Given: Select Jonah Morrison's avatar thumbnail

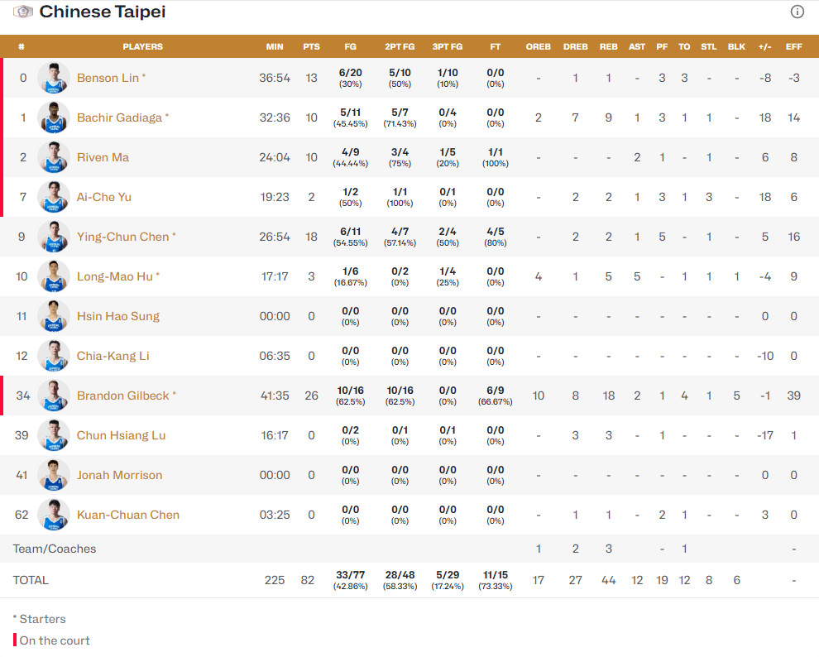Looking at the screenshot, I should coord(54,475).
